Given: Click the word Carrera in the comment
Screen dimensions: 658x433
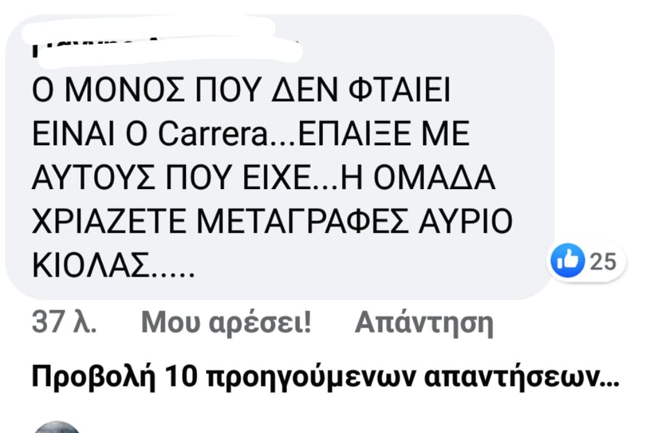Looking at the screenshot, I should (x=213, y=134).
